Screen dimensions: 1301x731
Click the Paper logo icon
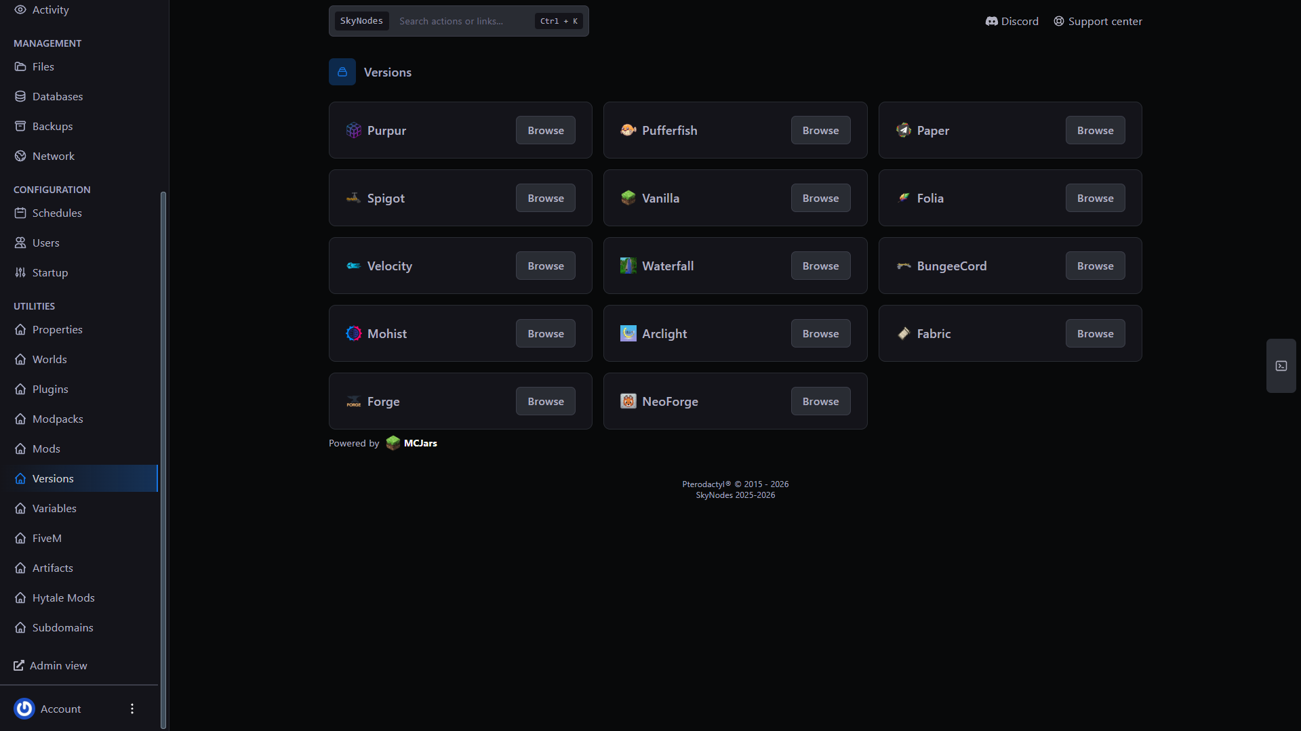point(904,130)
